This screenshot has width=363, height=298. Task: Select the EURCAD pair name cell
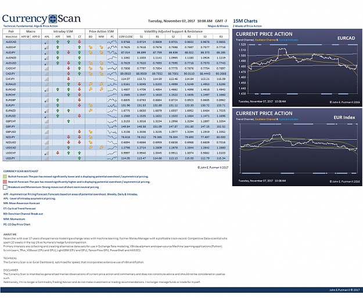coord(11,89)
